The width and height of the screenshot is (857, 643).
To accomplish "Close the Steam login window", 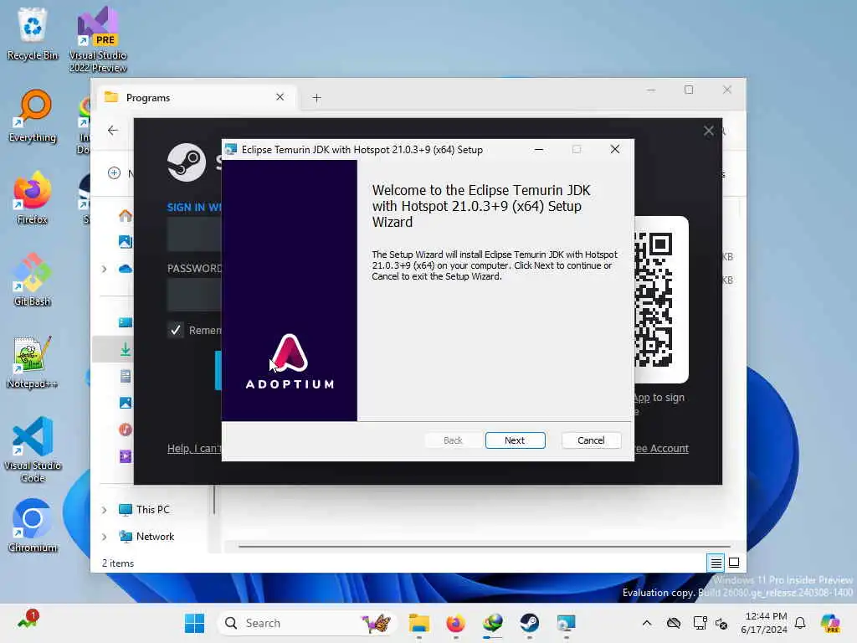I will pyautogui.click(x=708, y=131).
